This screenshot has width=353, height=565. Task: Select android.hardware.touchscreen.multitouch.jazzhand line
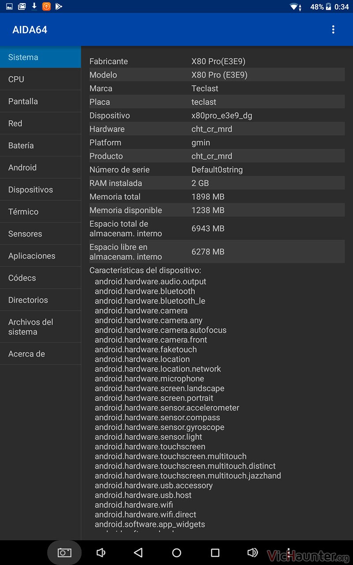click(188, 476)
